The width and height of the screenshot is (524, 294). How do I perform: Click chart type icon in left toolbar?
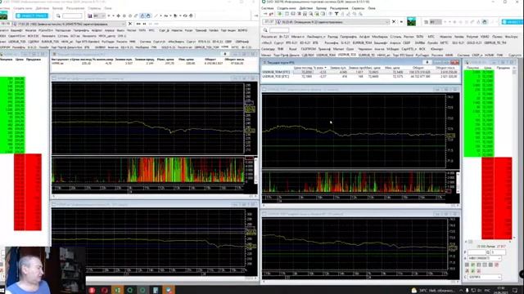pos(89,16)
